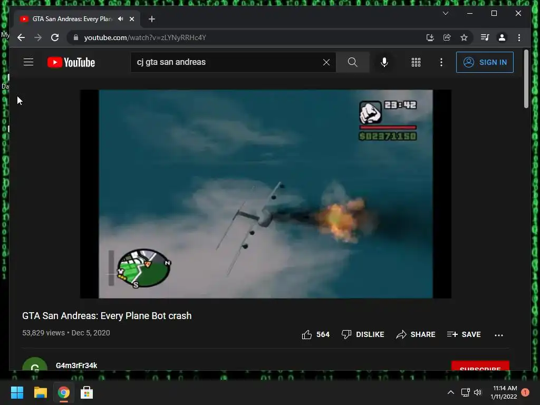Image resolution: width=540 pixels, height=405 pixels.
Task: Click the channel avatar with G
Action: click(35, 364)
